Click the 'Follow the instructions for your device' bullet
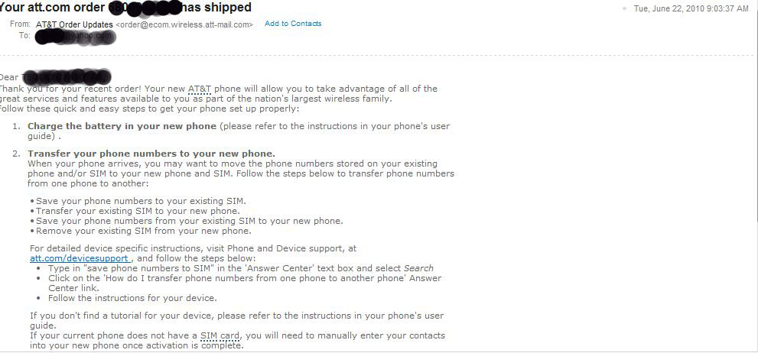This screenshot has height=353, width=758. pos(132,298)
